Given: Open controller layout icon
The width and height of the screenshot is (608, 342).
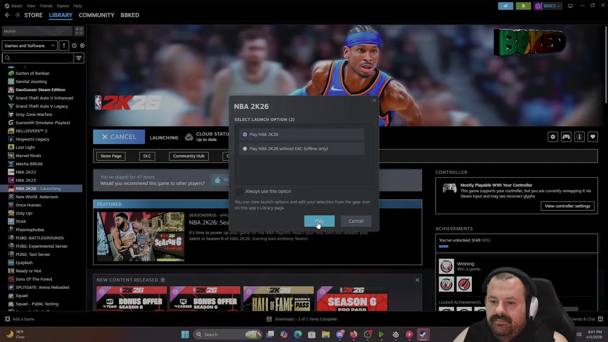Looking at the screenshot, I should (x=566, y=137).
